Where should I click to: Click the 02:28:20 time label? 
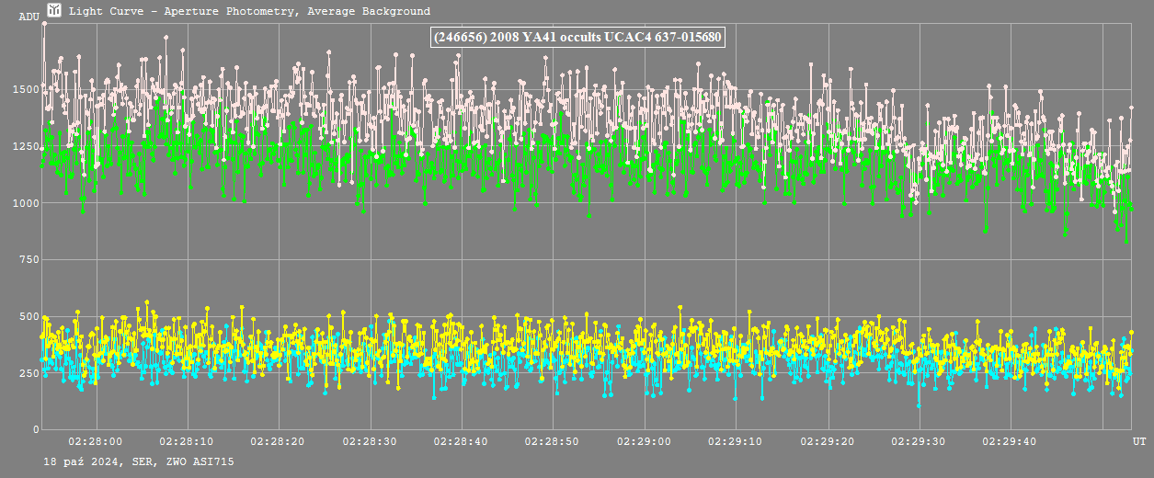tap(278, 441)
